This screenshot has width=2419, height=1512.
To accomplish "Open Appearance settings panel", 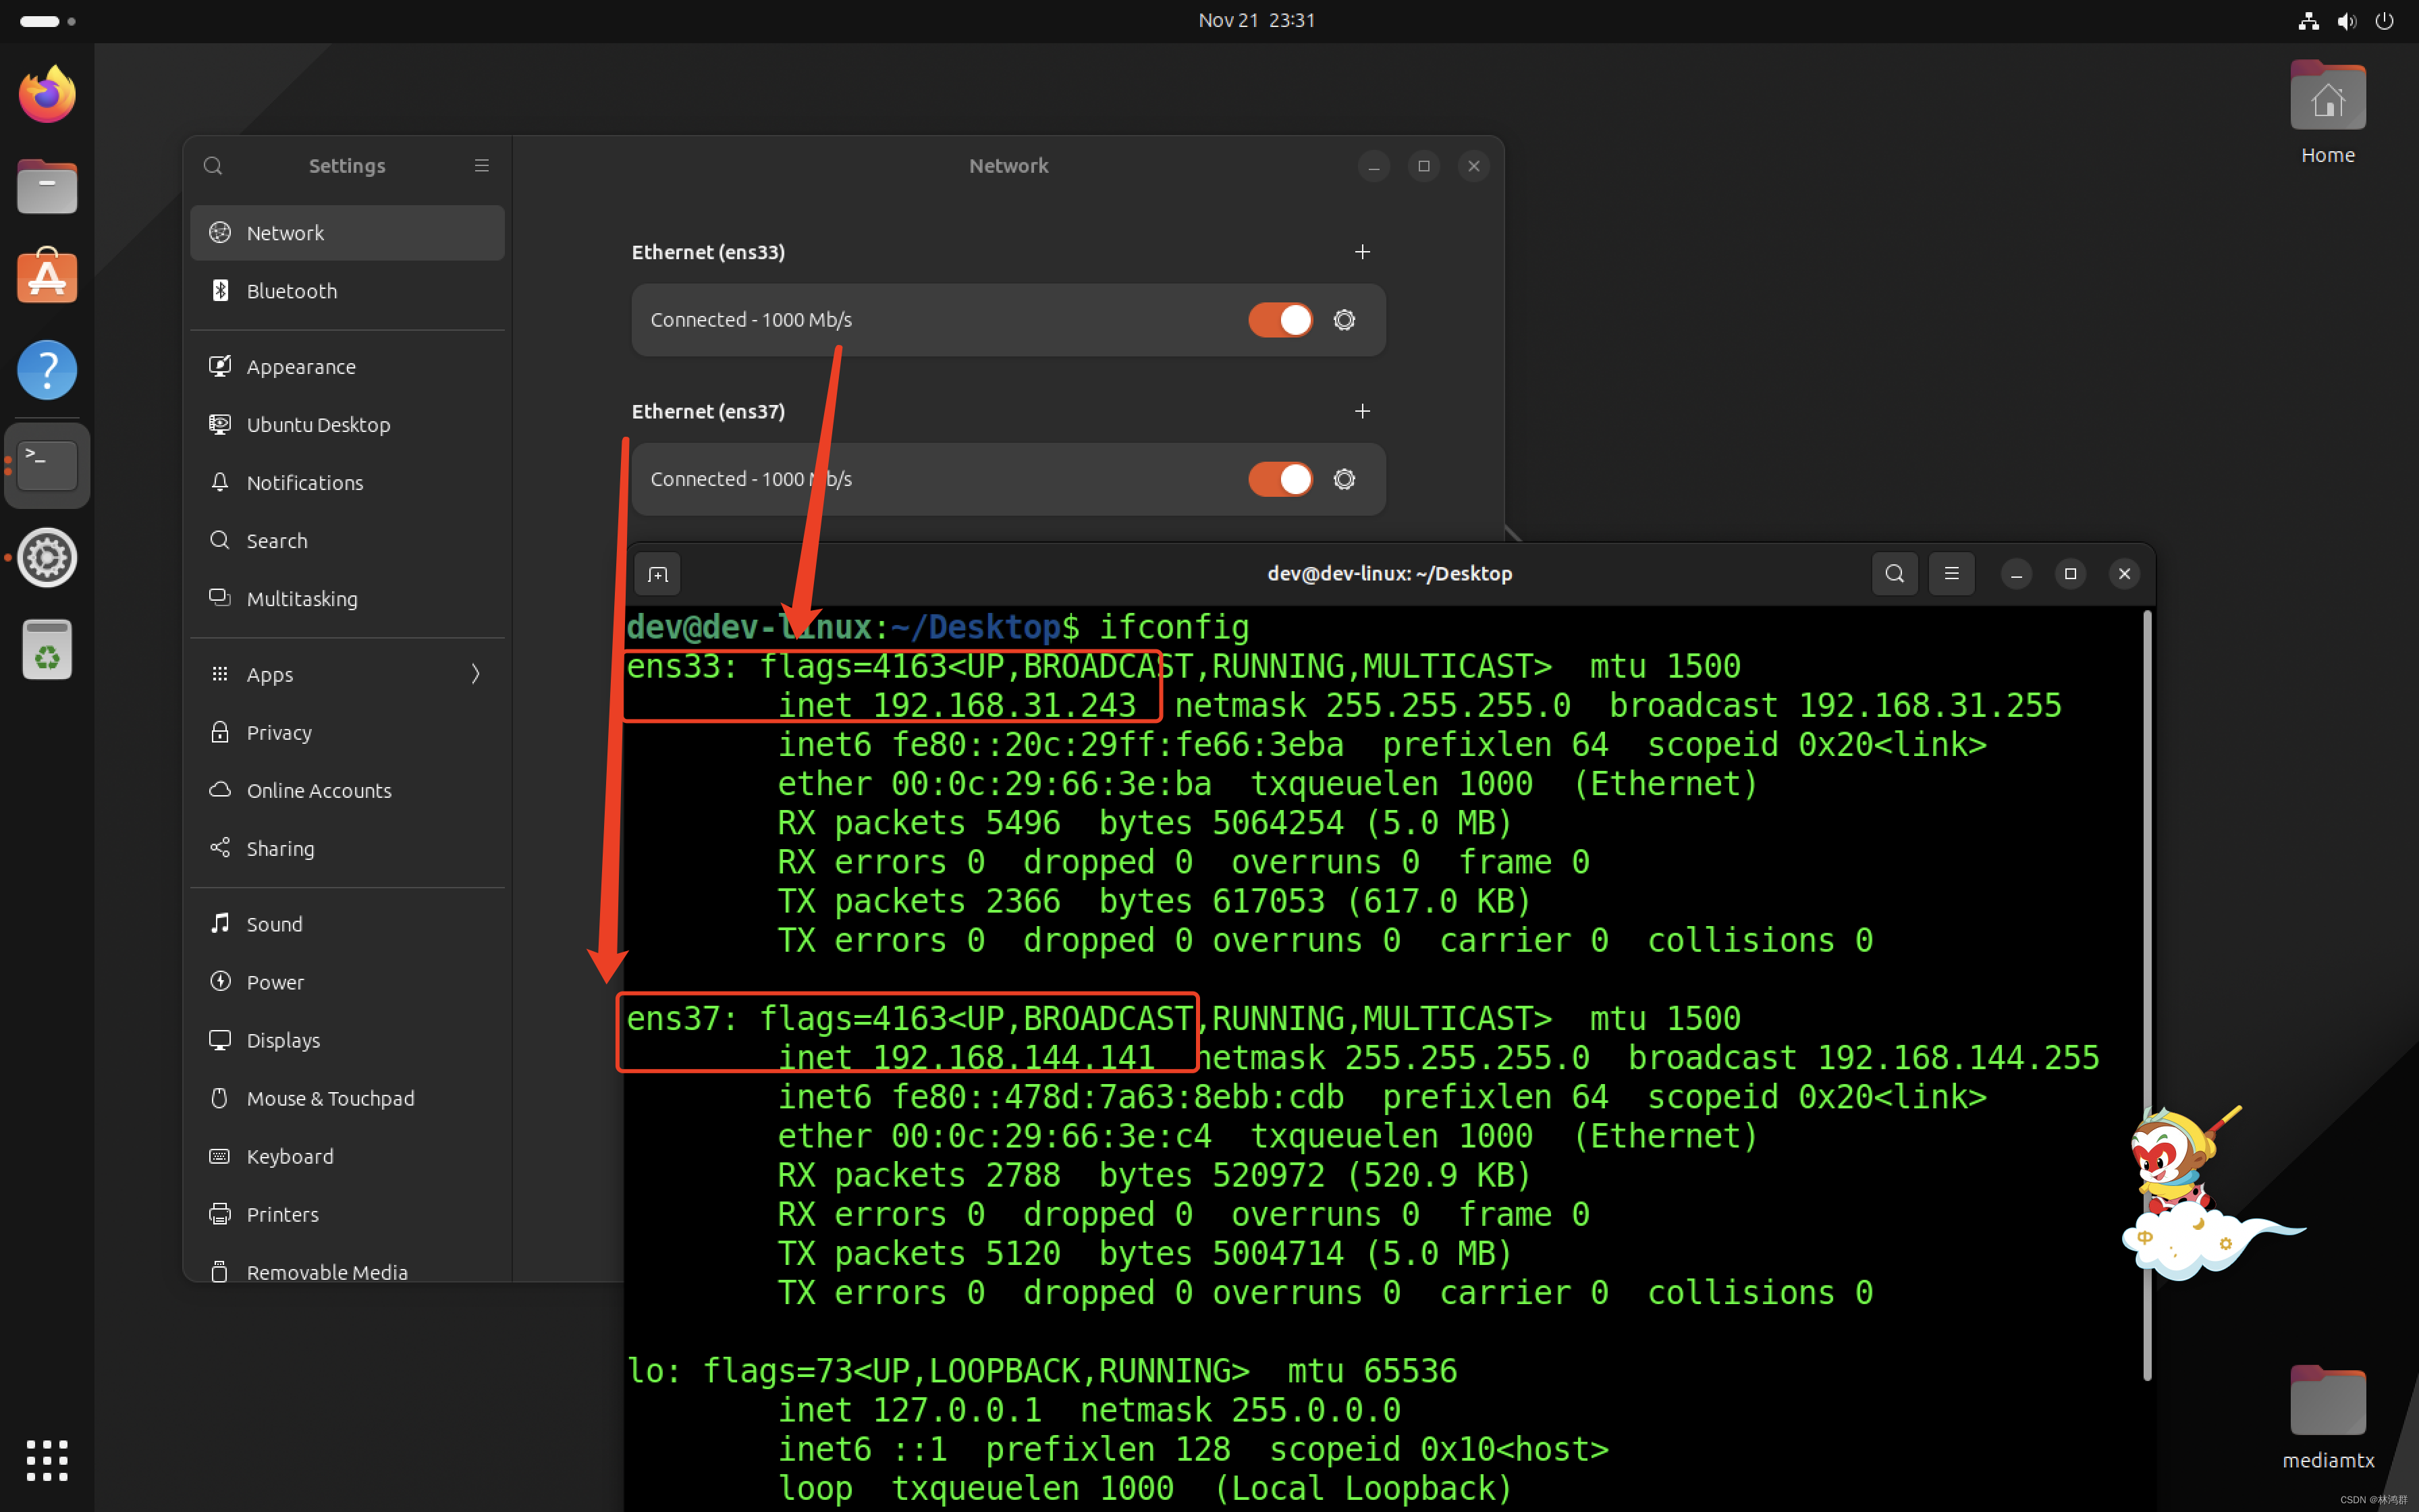I will [x=347, y=367].
